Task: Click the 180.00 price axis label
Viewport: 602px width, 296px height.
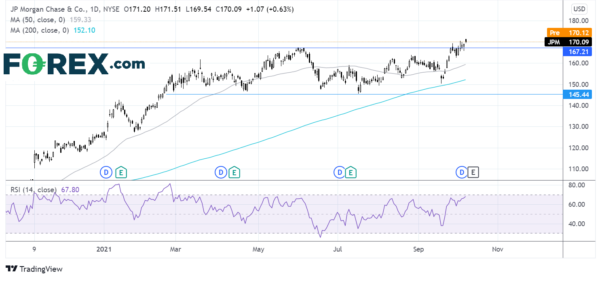Action: pos(577,21)
